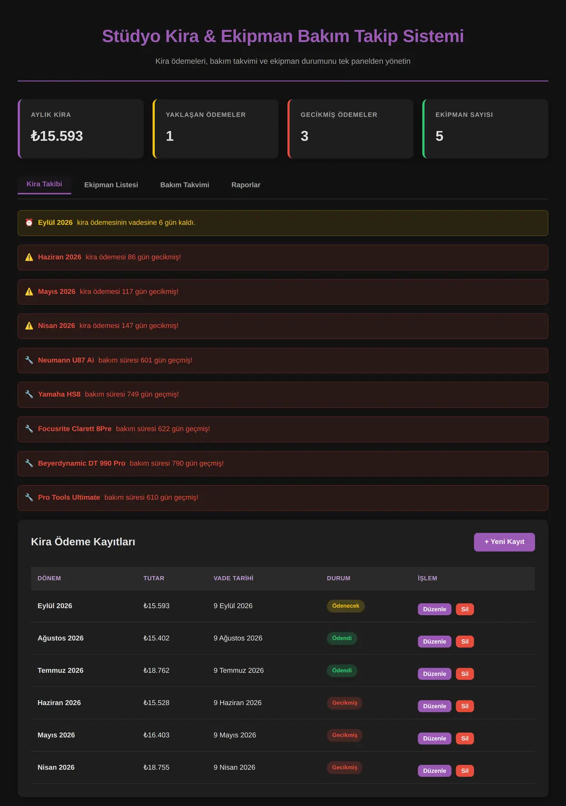Click the Gecikmiş badge in Nisan 2026 row
Screen dimensions: 566x806
(x=345, y=768)
